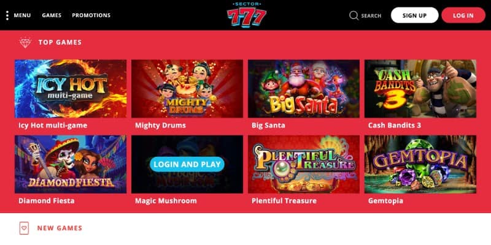Click the Sector 777 logo
Viewport: 491px width, 245px height.
pyautogui.click(x=247, y=15)
